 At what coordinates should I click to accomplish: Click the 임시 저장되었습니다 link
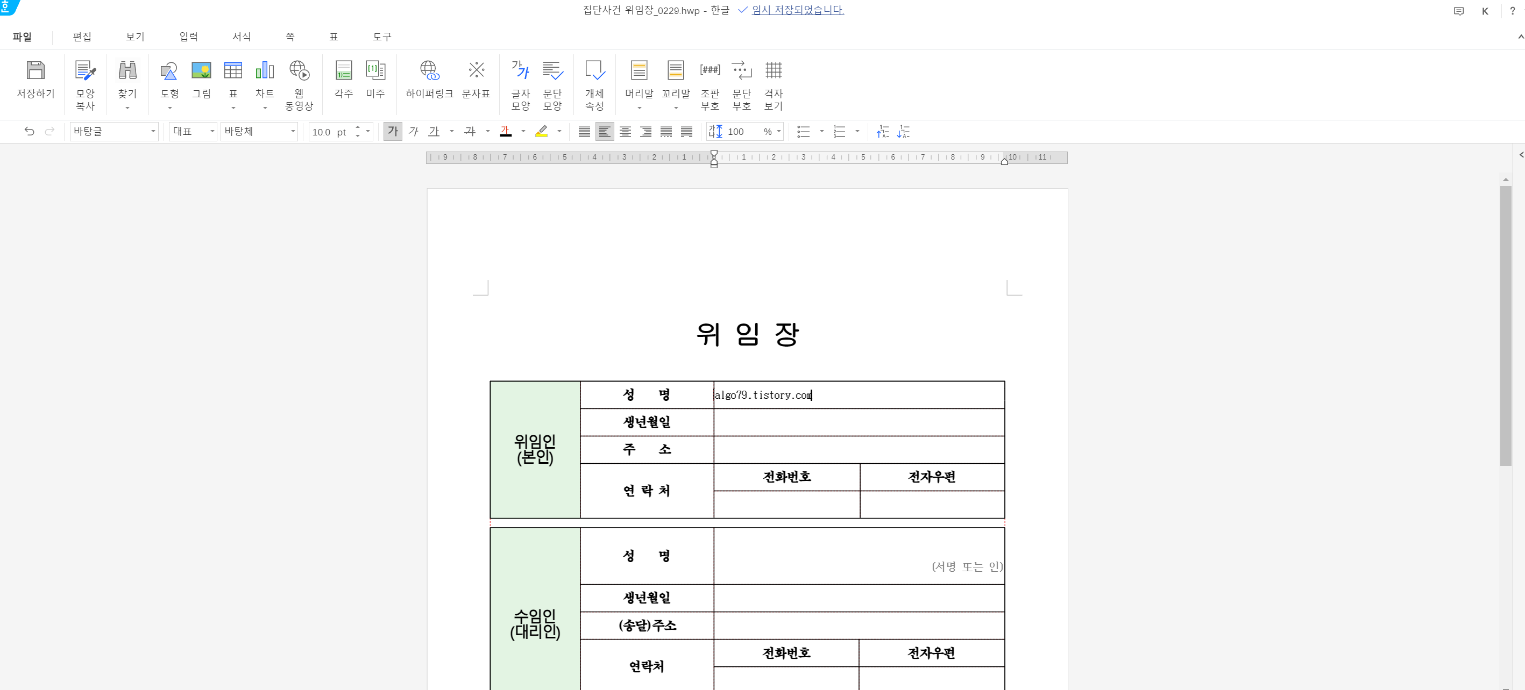[797, 10]
